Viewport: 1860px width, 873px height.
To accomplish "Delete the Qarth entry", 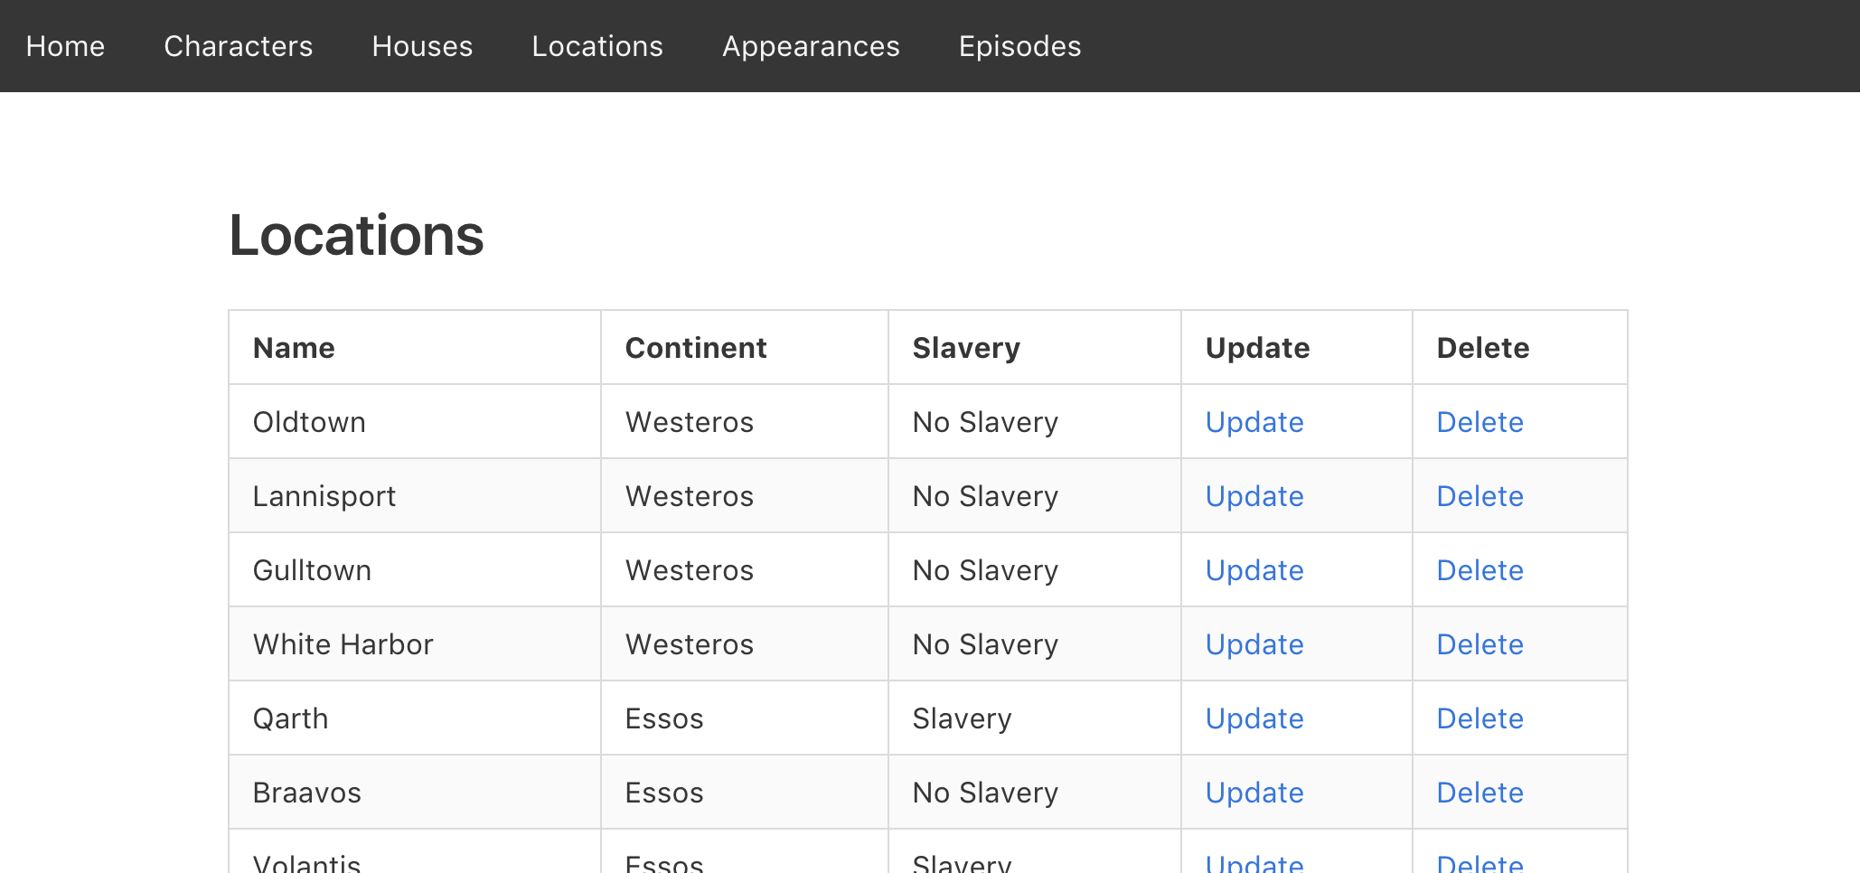I will [x=1480, y=718].
